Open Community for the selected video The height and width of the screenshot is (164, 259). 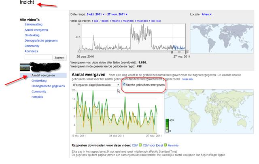(x=39, y=91)
